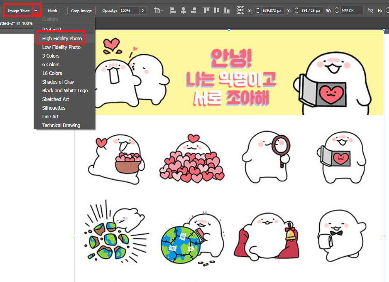Click the broken earth pieces sticker
The width and height of the screenshot is (389, 282).
point(117,232)
